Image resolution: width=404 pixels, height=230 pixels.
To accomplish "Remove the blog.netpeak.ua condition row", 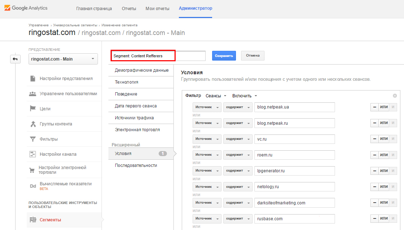I will coord(374,107).
